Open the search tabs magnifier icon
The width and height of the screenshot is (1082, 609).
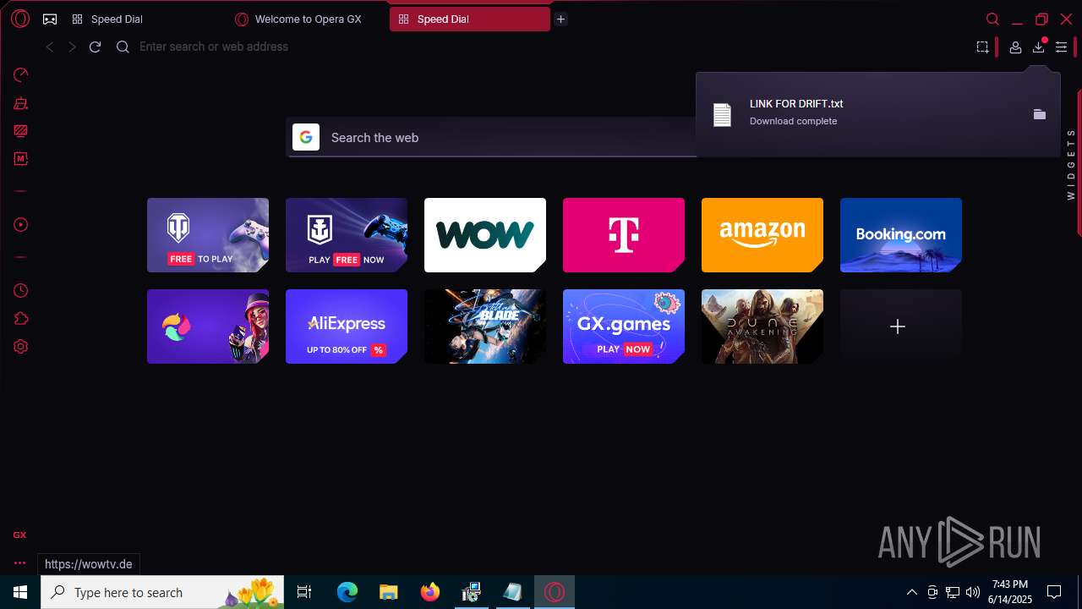(x=992, y=19)
